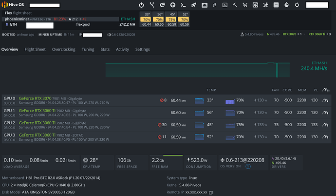Click the motherboard H81 Pro BTC text
Image resolution: width=336 pixels, height=196 pixels.
pyautogui.click(x=63, y=178)
